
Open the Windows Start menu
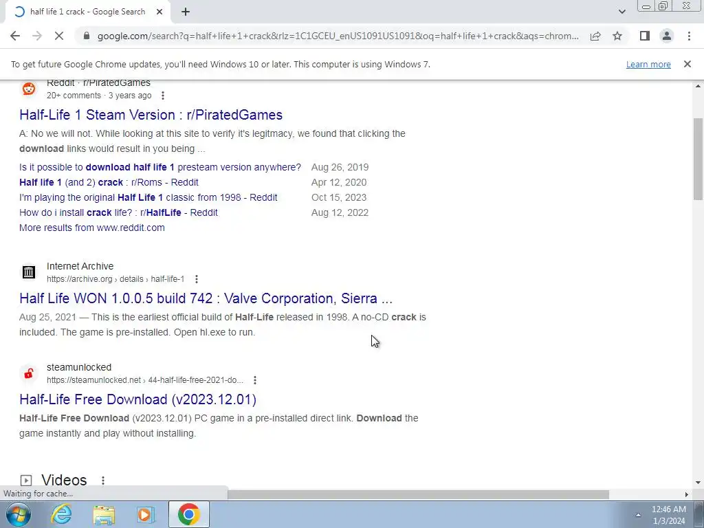pos(18,514)
